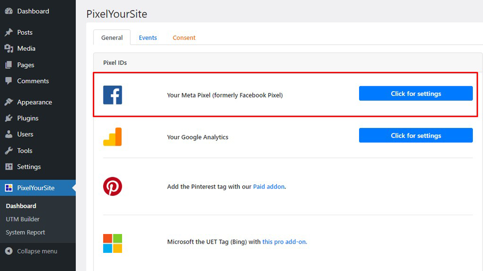Image resolution: width=483 pixels, height=271 pixels.
Task: Switch to the Events tab
Action: click(148, 37)
